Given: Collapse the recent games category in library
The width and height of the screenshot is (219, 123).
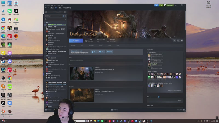Looking at the screenshot, I should tap(45, 22).
